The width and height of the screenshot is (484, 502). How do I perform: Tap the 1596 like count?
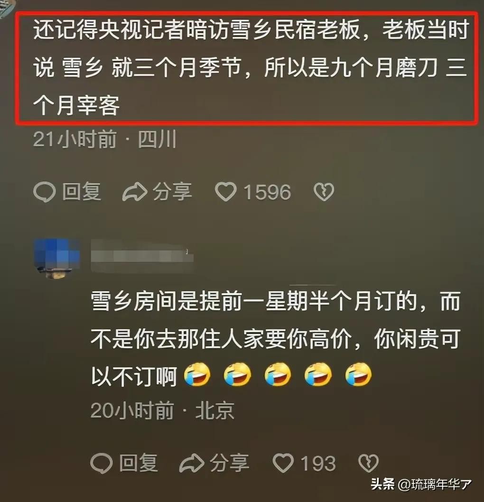pos(267,192)
